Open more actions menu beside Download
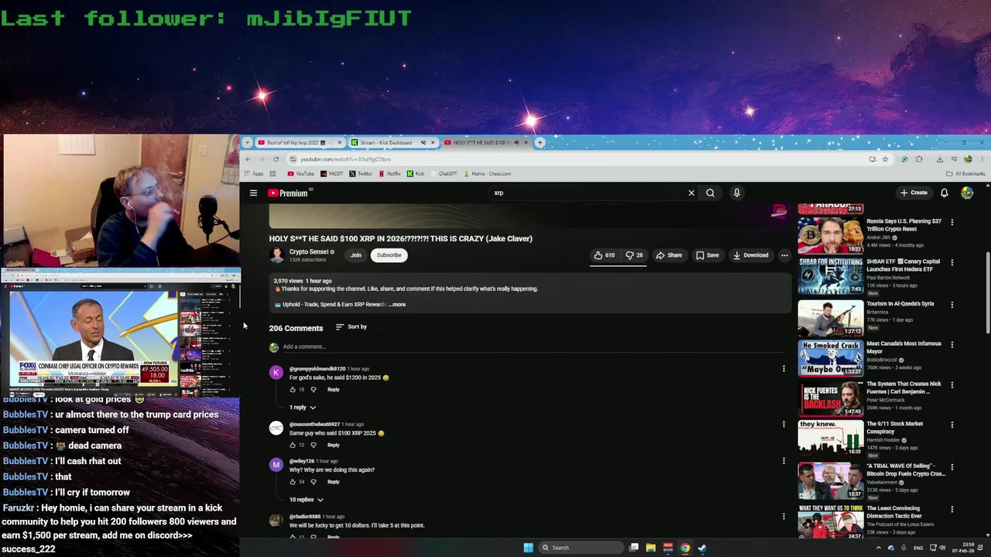991x557 pixels. click(x=784, y=255)
